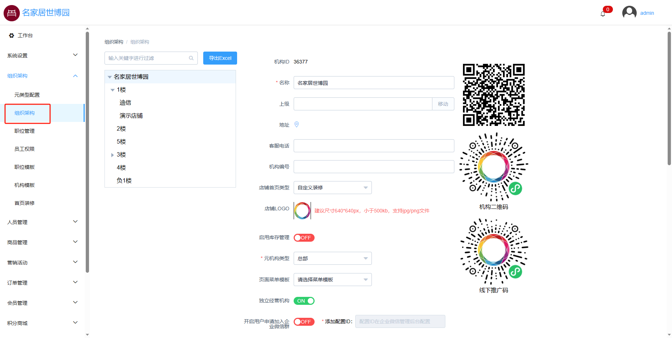Toggle the 启用库存管理 switch
672x338 pixels.
(x=304, y=238)
